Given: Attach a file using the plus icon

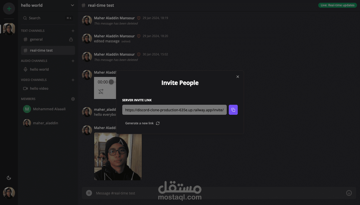Looking at the screenshot, I should point(89,193).
